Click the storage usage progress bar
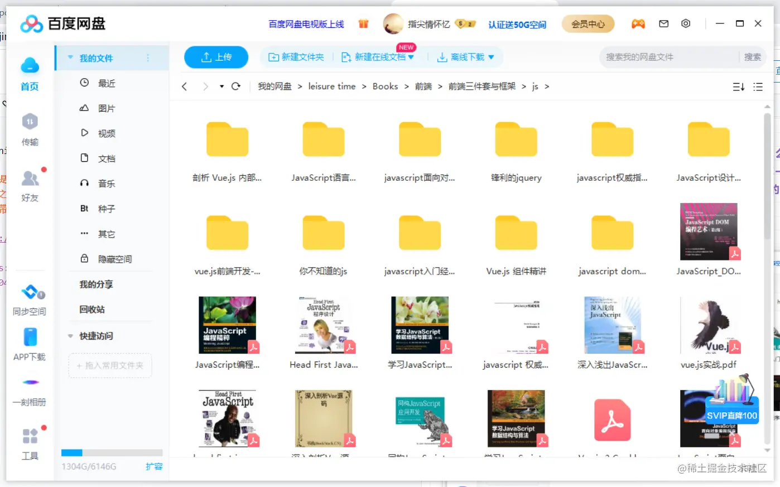Screen dimensions: 780x487 point(112,453)
